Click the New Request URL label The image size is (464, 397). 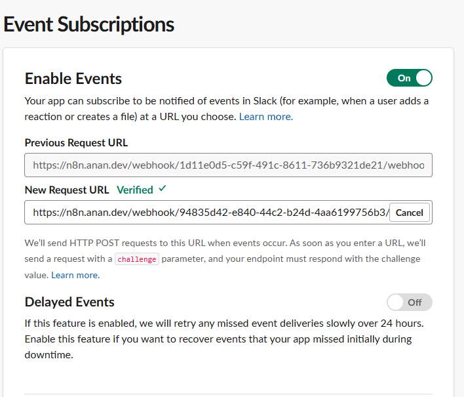67,190
